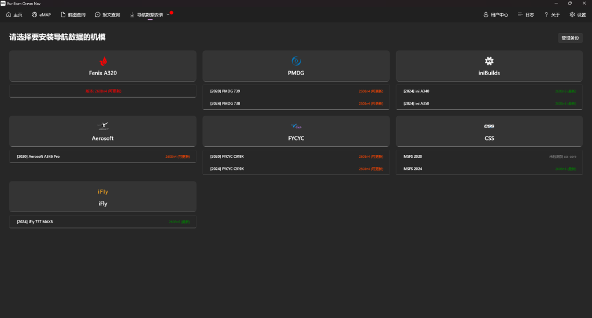Select the Fenix 版本: 2608n4 (可更新) row
The width and height of the screenshot is (592, 318).
pyautogui.click(x=103, y=91)
